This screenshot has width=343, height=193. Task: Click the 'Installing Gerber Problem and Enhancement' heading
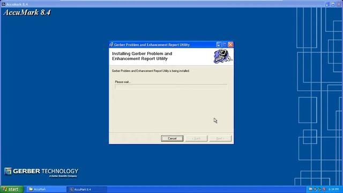pyautogui.click(x=142, y=56)
